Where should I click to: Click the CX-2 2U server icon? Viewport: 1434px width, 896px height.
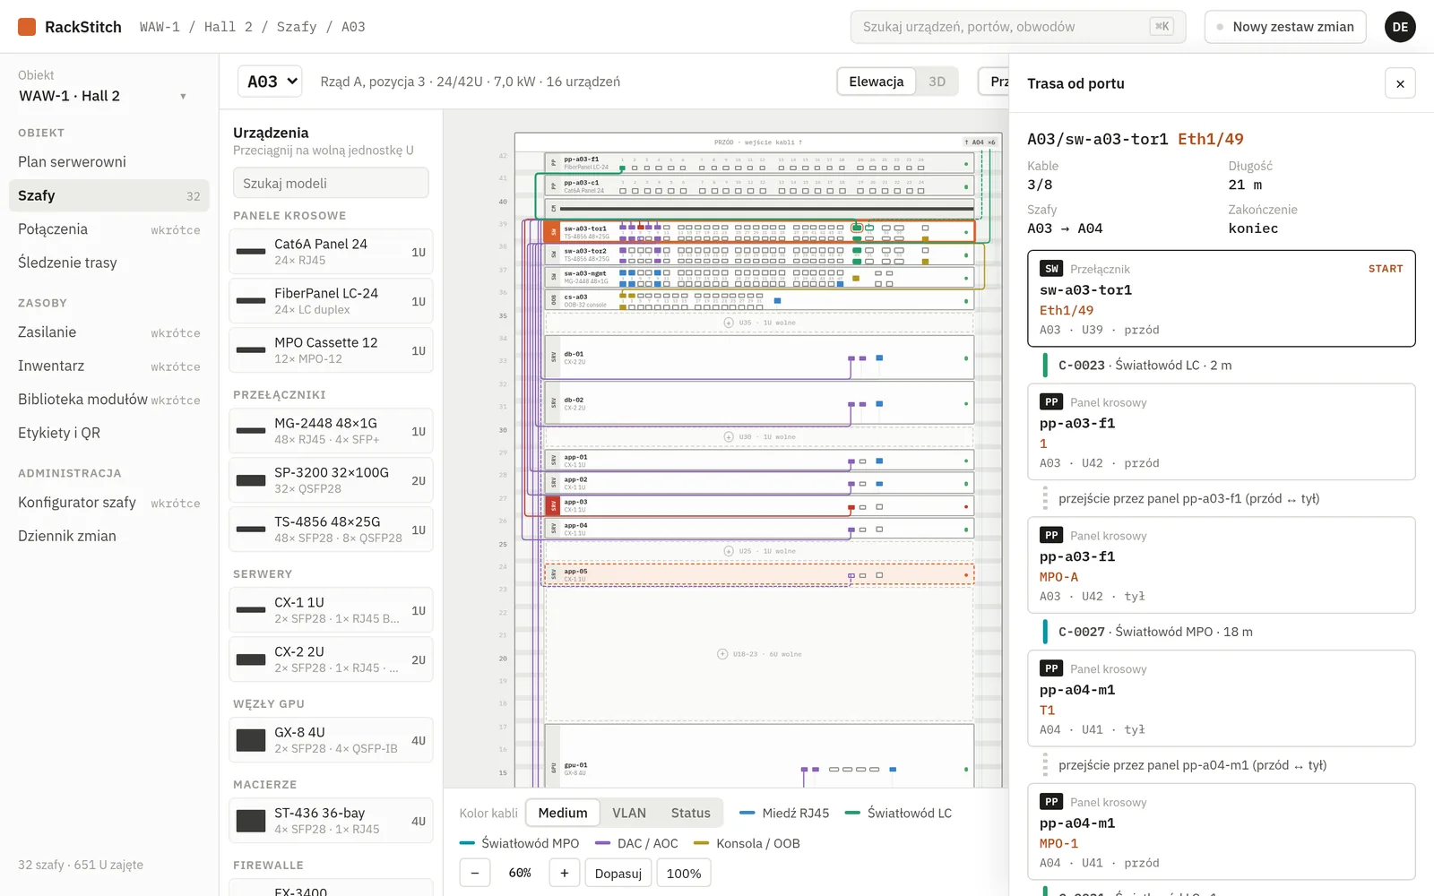(251, 659)
